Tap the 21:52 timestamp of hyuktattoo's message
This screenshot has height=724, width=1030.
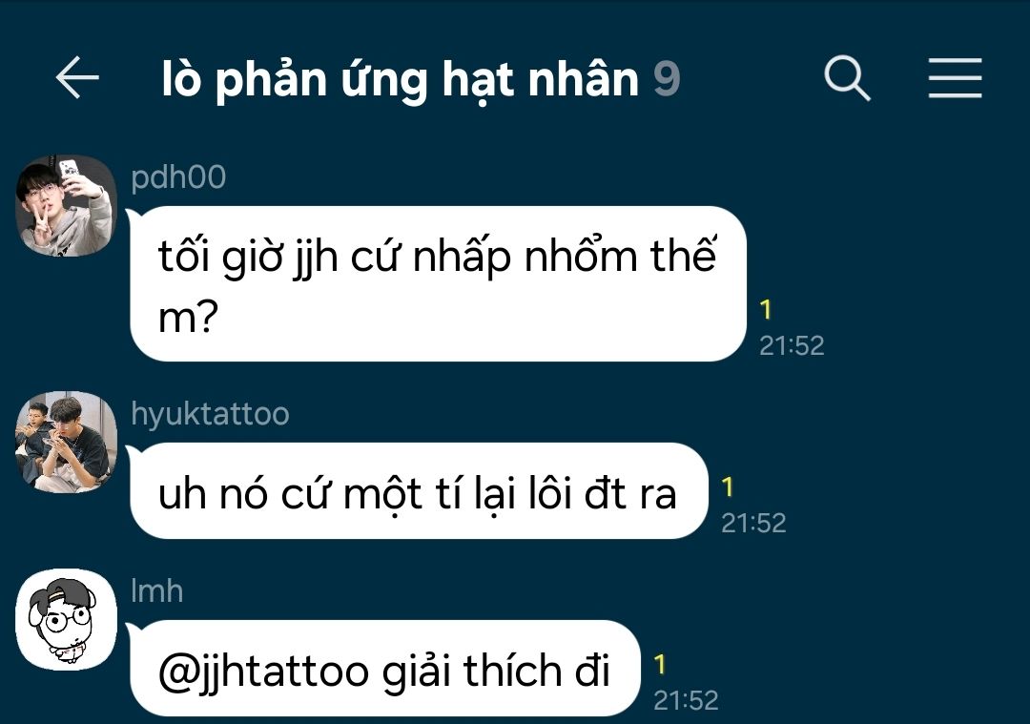click(x=753, y=523)
